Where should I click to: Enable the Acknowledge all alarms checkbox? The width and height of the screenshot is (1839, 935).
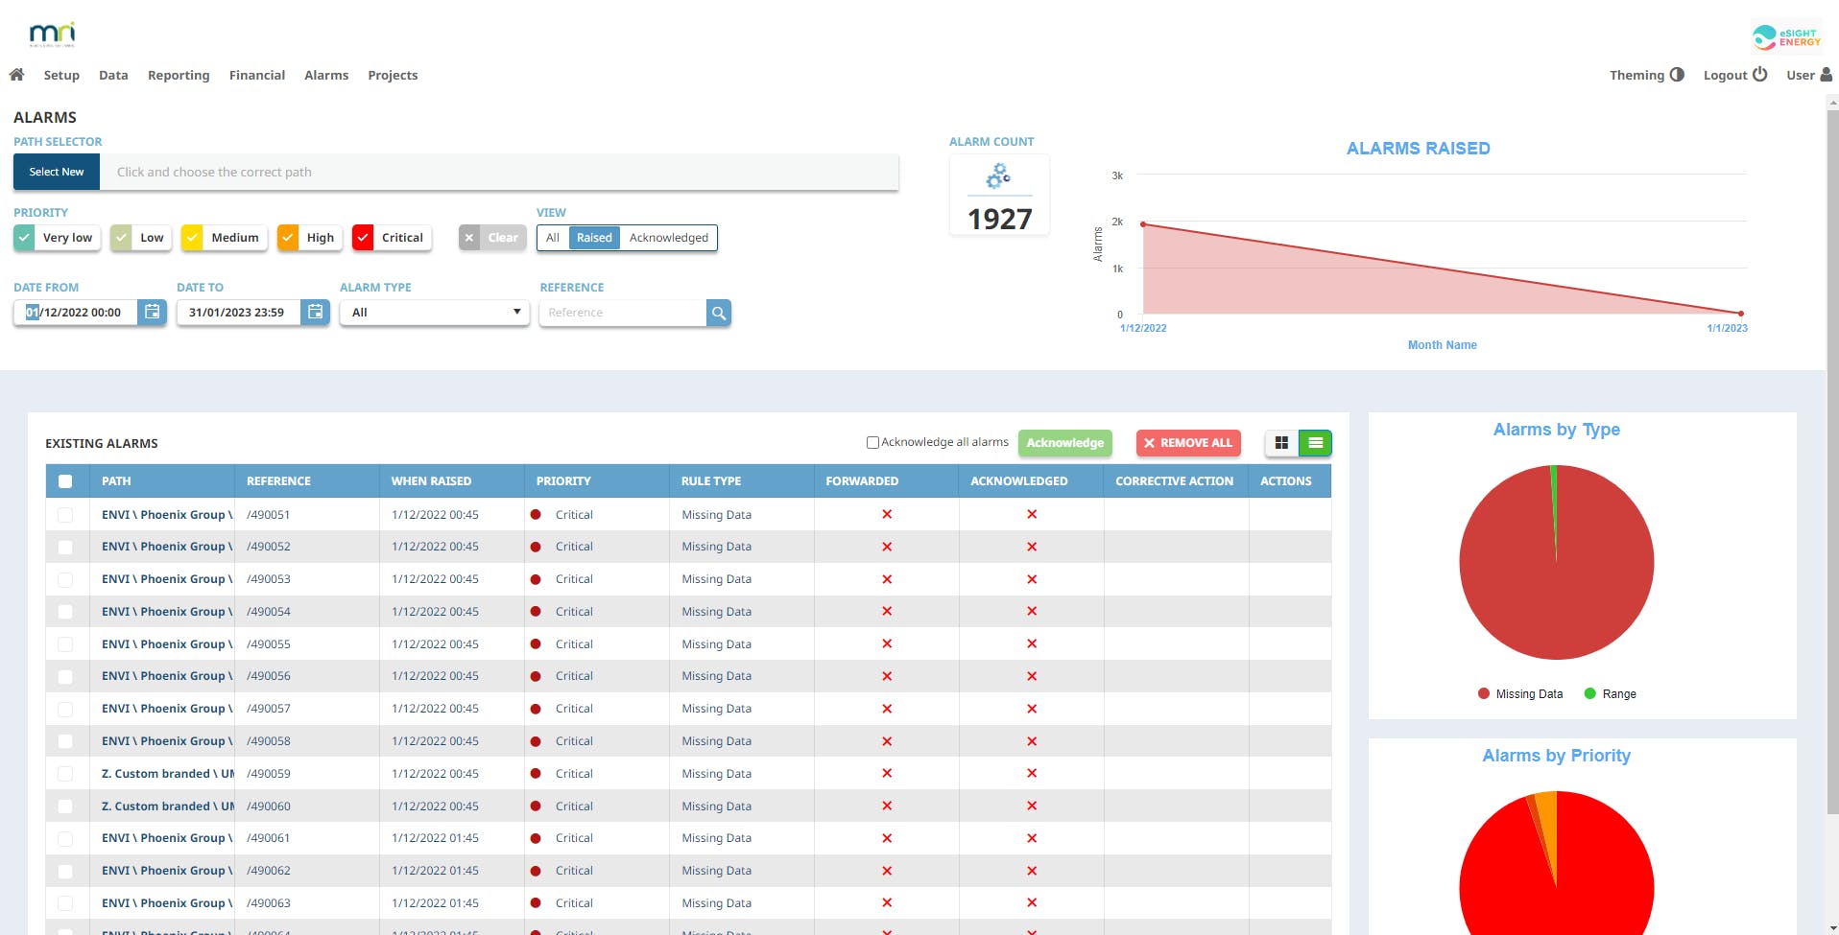(872, 442)
